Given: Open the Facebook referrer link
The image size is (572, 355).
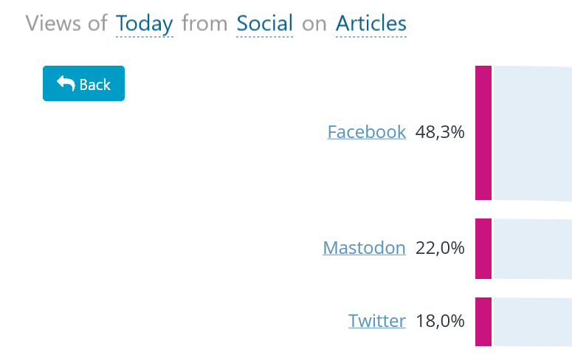Looking at the screenshot, I should 366,132.
